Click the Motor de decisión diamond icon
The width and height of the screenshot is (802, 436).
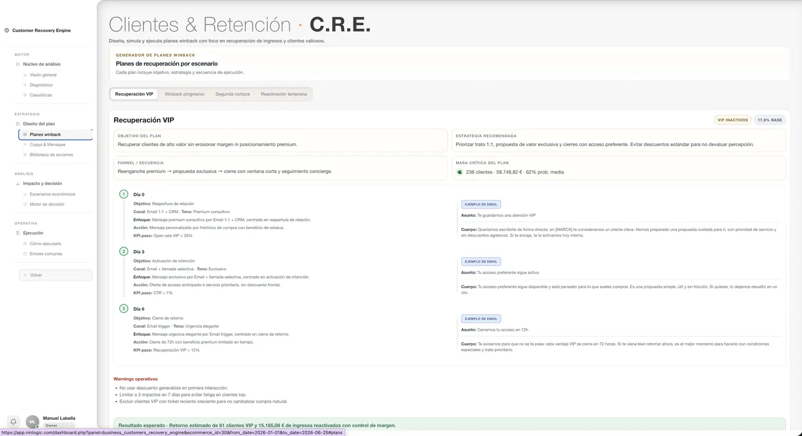tap(25, 204)
